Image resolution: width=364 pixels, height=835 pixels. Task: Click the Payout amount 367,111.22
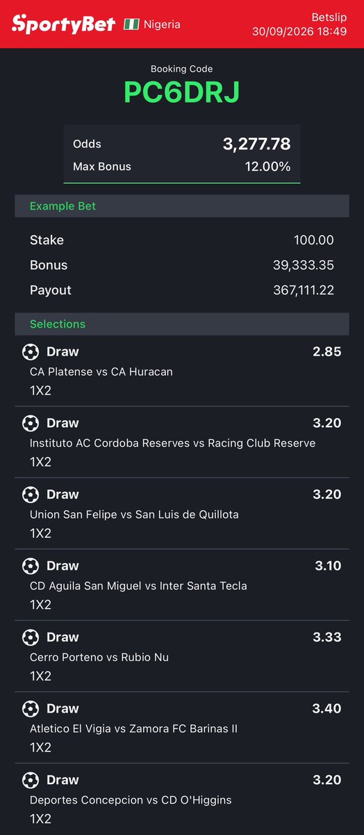point(304,290)
